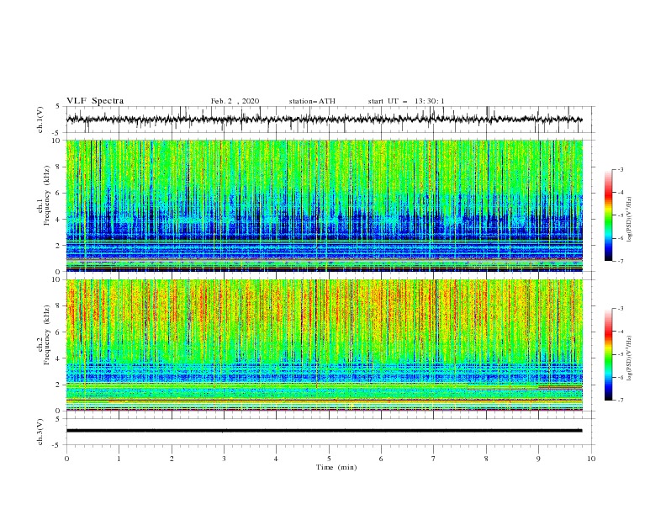Click the "ch.3(V)" axis label
The width and height of the screenshot is (666, 515).
point(40,432)
